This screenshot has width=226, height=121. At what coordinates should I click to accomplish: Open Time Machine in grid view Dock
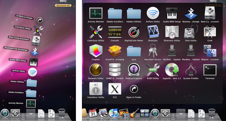click(155, 113)
